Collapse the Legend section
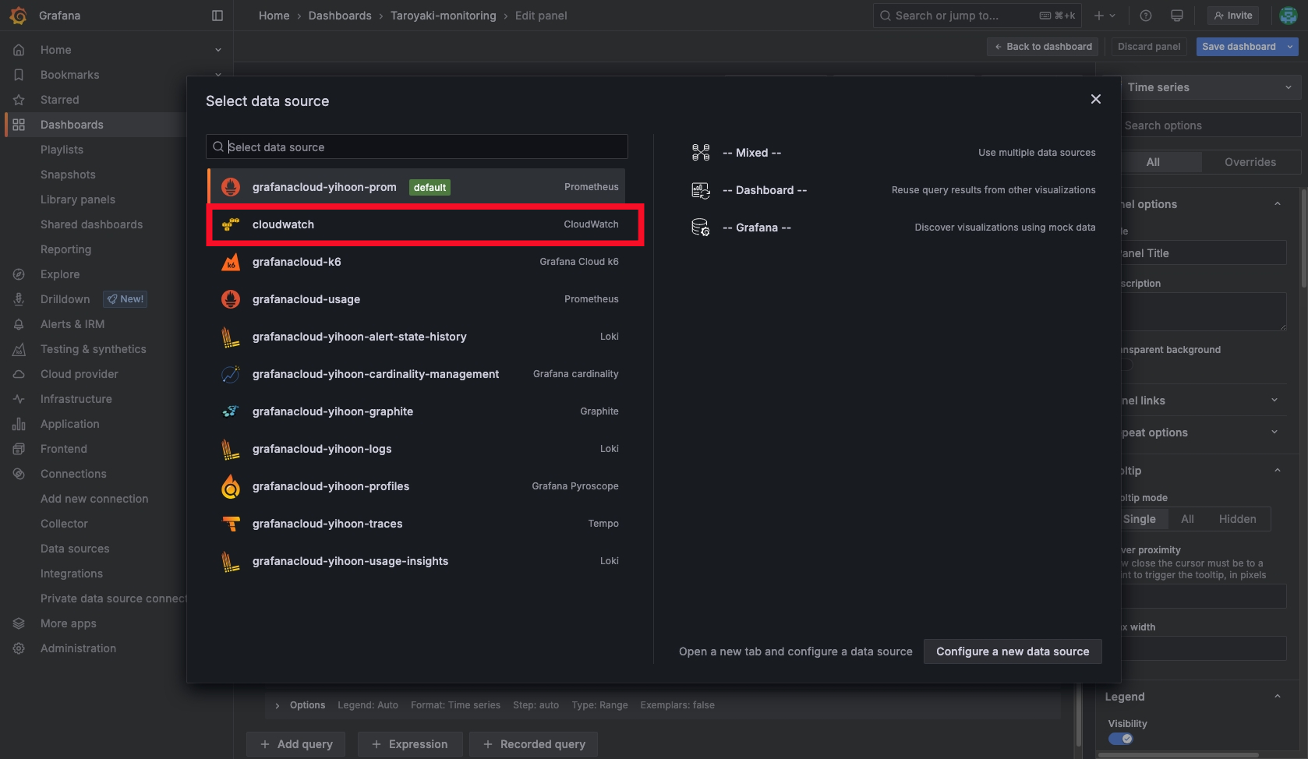 [x=1278, y=697]
